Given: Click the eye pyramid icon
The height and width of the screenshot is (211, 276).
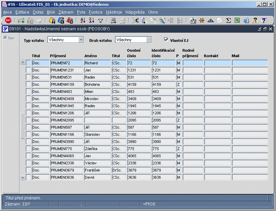Looking at the screenshot, I should pos(211,21).
